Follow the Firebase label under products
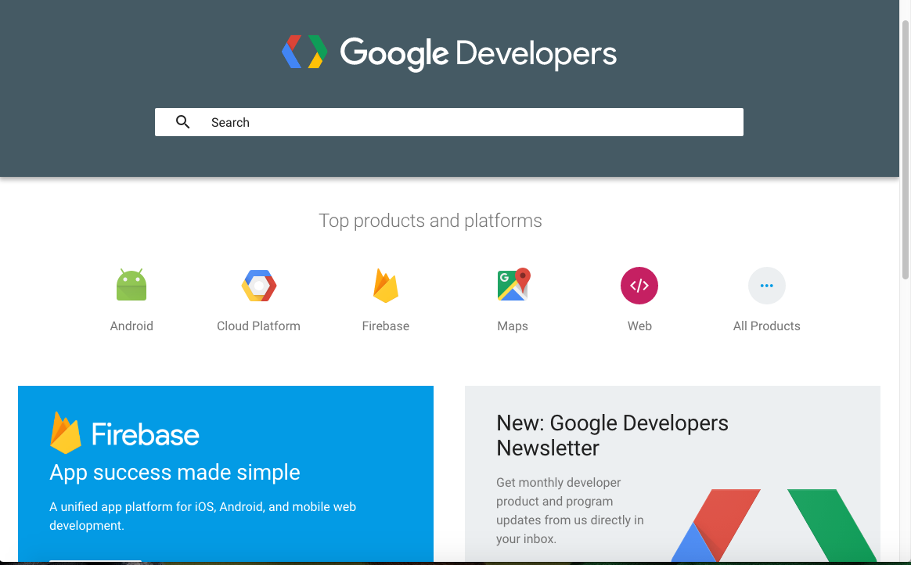 386,326
